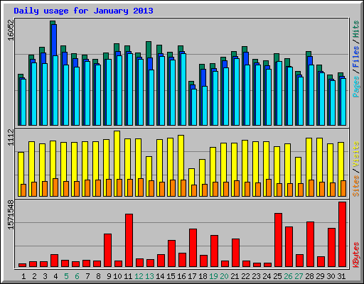Click the 1112 axis value
Screen dimensions: 364x284
[x=11, y=137]
